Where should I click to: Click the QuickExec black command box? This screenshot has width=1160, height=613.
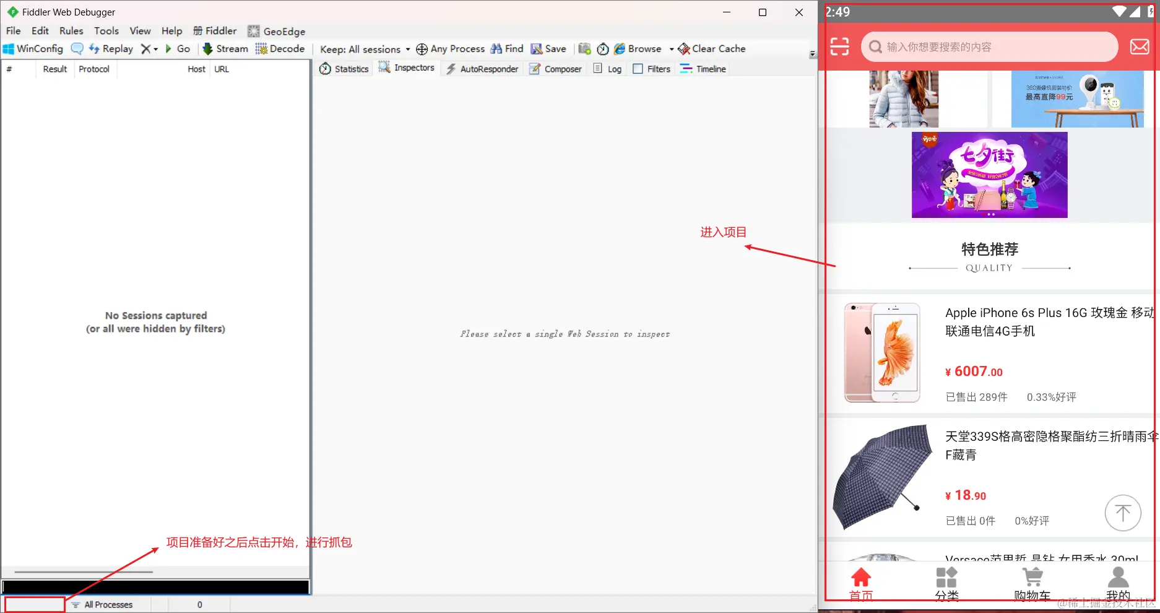click(x=155, y=586)
